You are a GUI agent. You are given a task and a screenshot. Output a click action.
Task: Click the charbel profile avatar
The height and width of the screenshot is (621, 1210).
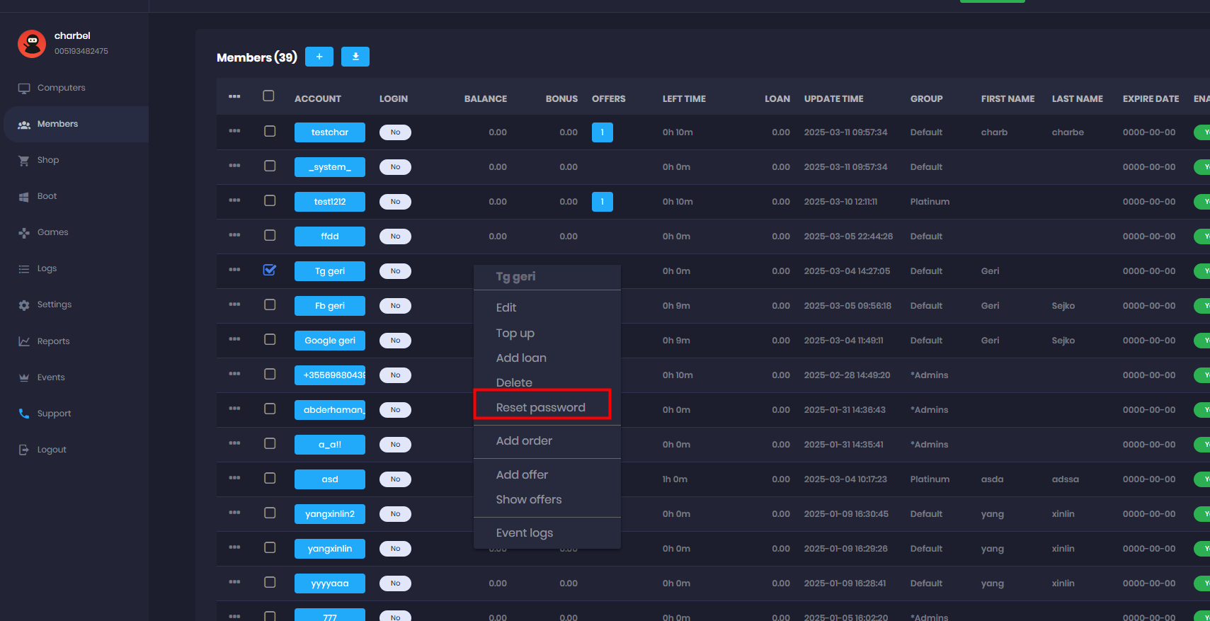[x=32, y=44]
